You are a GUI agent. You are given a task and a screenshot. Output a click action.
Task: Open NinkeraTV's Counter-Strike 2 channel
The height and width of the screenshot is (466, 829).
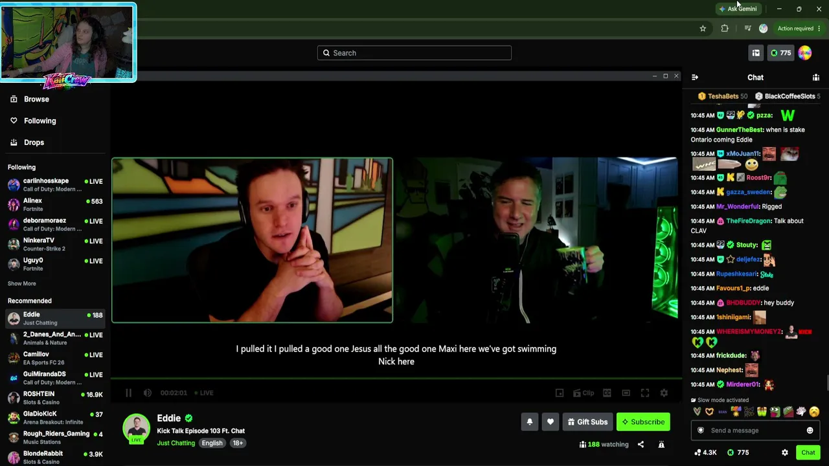point(55,244)
